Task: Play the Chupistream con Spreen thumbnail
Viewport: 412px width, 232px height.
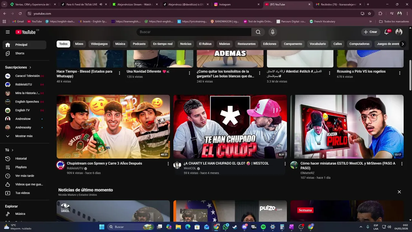Action: click(113, 126)
